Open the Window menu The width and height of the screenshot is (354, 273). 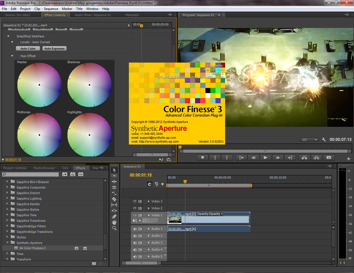point(92,9)
